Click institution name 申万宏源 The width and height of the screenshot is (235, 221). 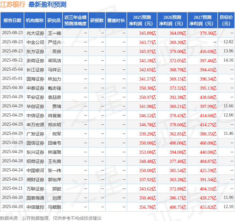click(35, 124)
